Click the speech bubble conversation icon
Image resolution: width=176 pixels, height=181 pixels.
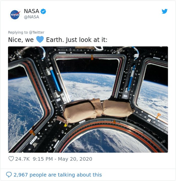9,175
